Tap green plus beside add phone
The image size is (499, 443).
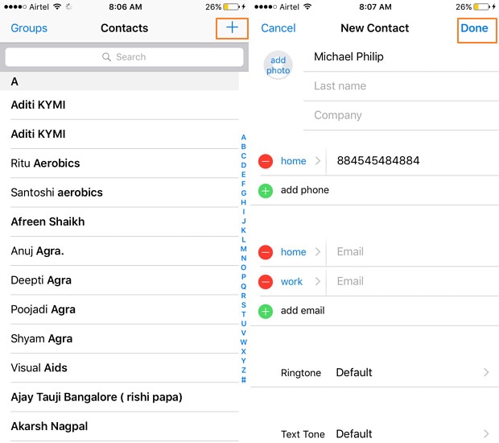tap(266, 191)
